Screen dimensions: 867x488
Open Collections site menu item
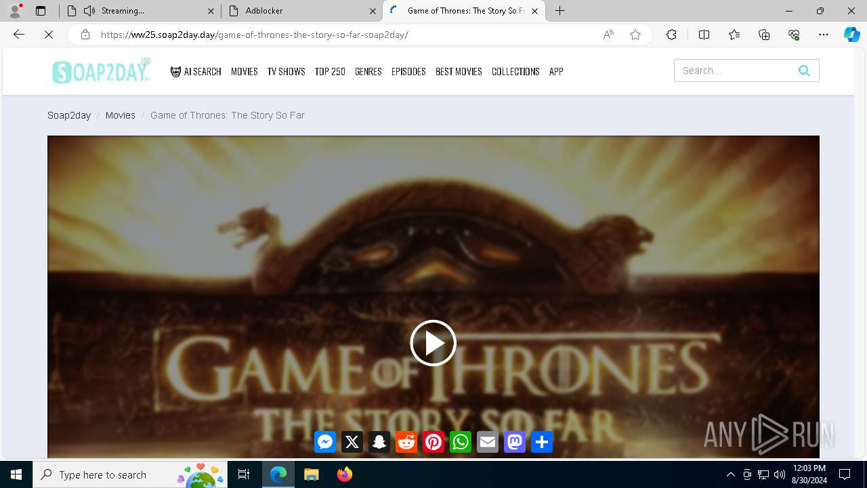[x=515, y=71]
